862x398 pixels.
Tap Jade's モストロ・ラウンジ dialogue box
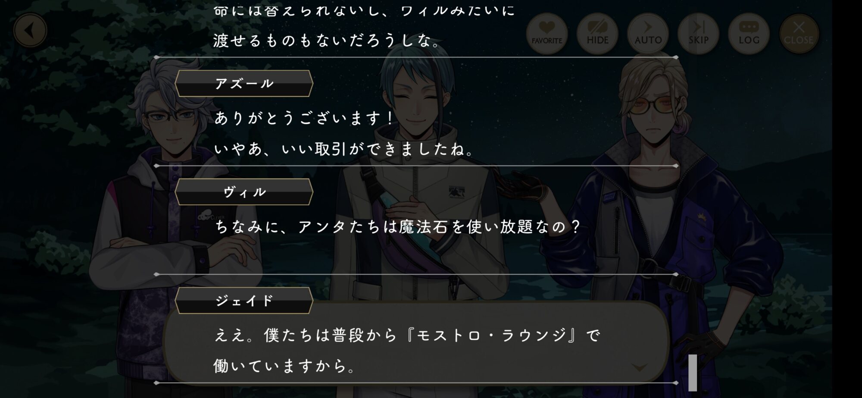(x=416, y=343)
